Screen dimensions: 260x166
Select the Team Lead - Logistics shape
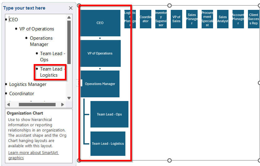click(108, 144)
